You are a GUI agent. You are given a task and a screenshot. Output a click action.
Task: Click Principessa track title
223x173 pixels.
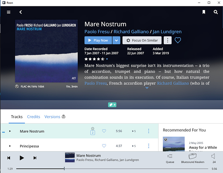29,146
